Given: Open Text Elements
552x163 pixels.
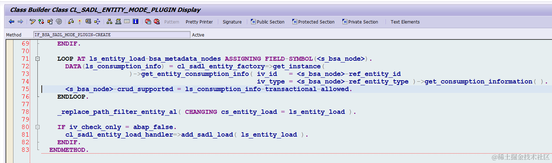Looking at the screenshot, I should tap(405, 22).
